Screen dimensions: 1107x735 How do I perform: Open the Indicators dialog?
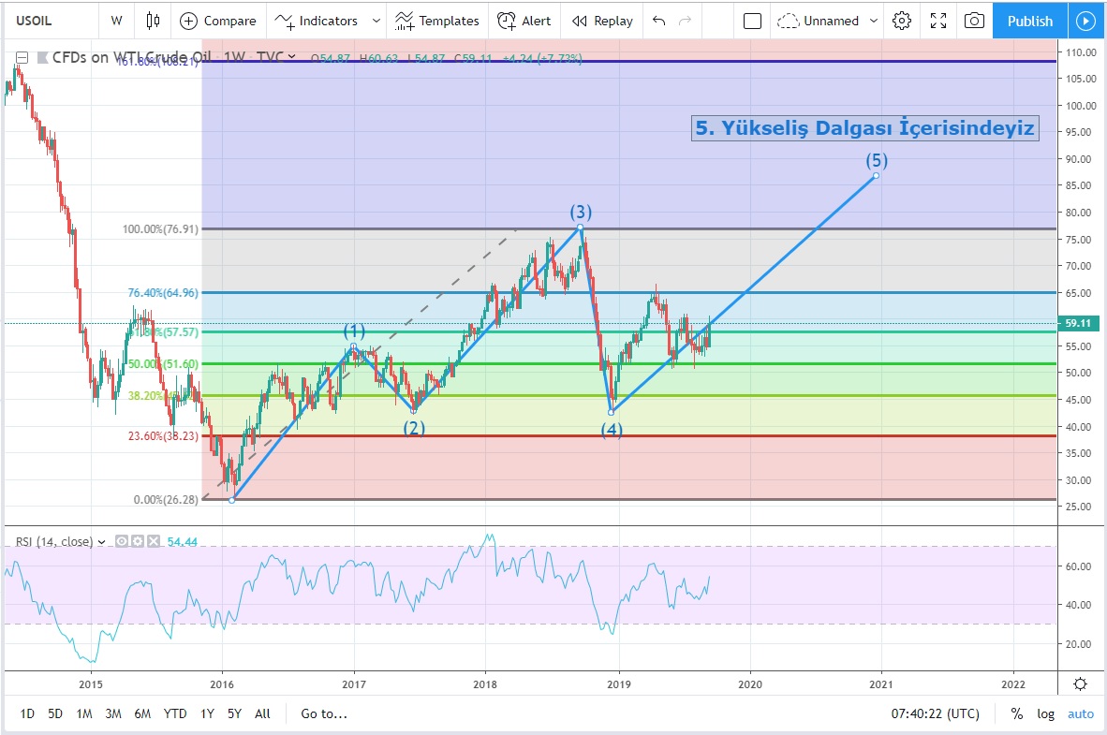coord(317,21)
